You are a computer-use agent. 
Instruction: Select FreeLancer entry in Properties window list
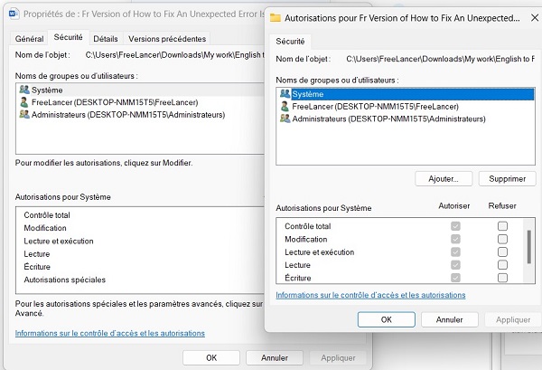[141, 102]
